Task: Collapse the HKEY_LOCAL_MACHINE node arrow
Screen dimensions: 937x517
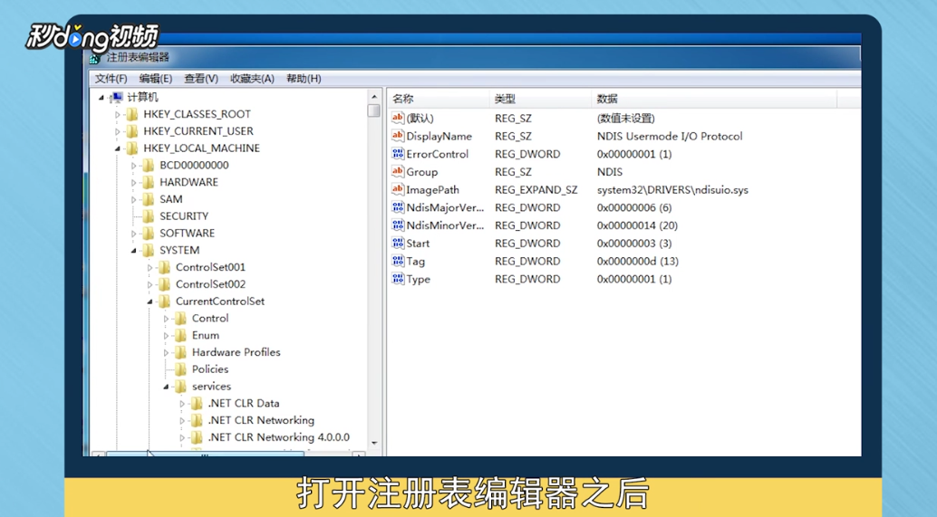Action: (x=118, y=148)
